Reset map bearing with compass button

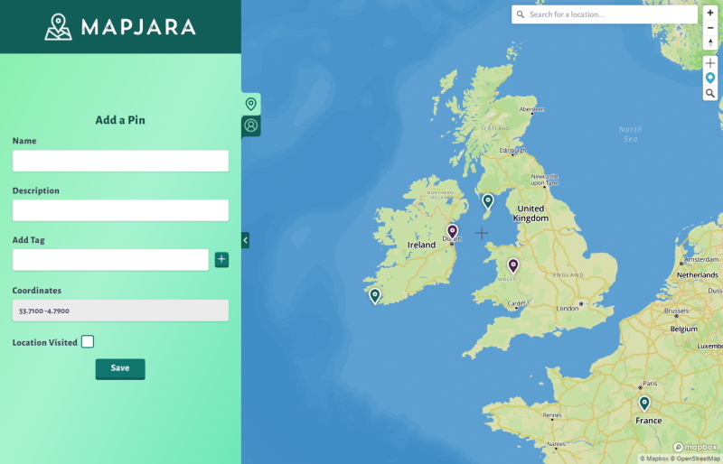[x=710, y=42]
